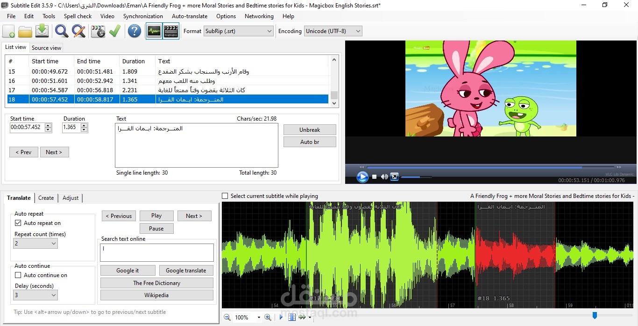Screen dimensions: 638x326
Task: Open the Repeat count dropdown
Action: pos(35,243)
